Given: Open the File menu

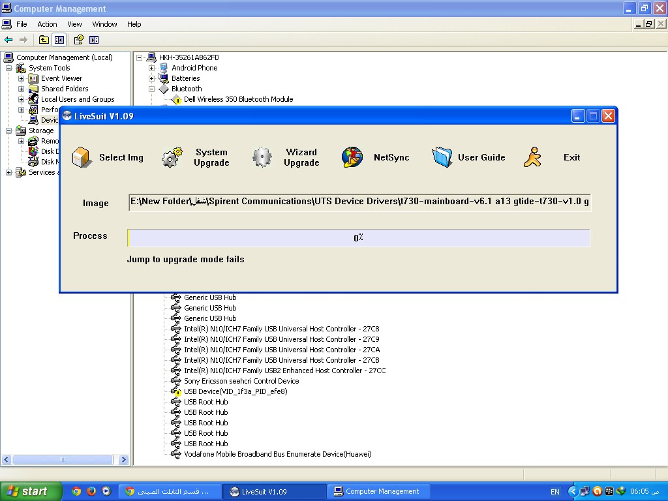Looking at the screenshot, I should point(22,24).
